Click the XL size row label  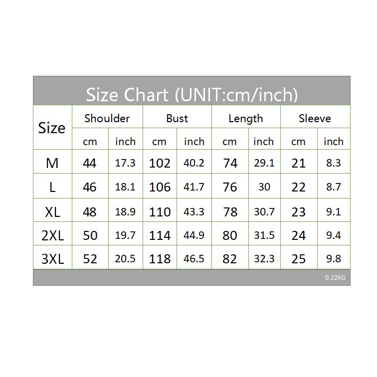pos(52,211)
